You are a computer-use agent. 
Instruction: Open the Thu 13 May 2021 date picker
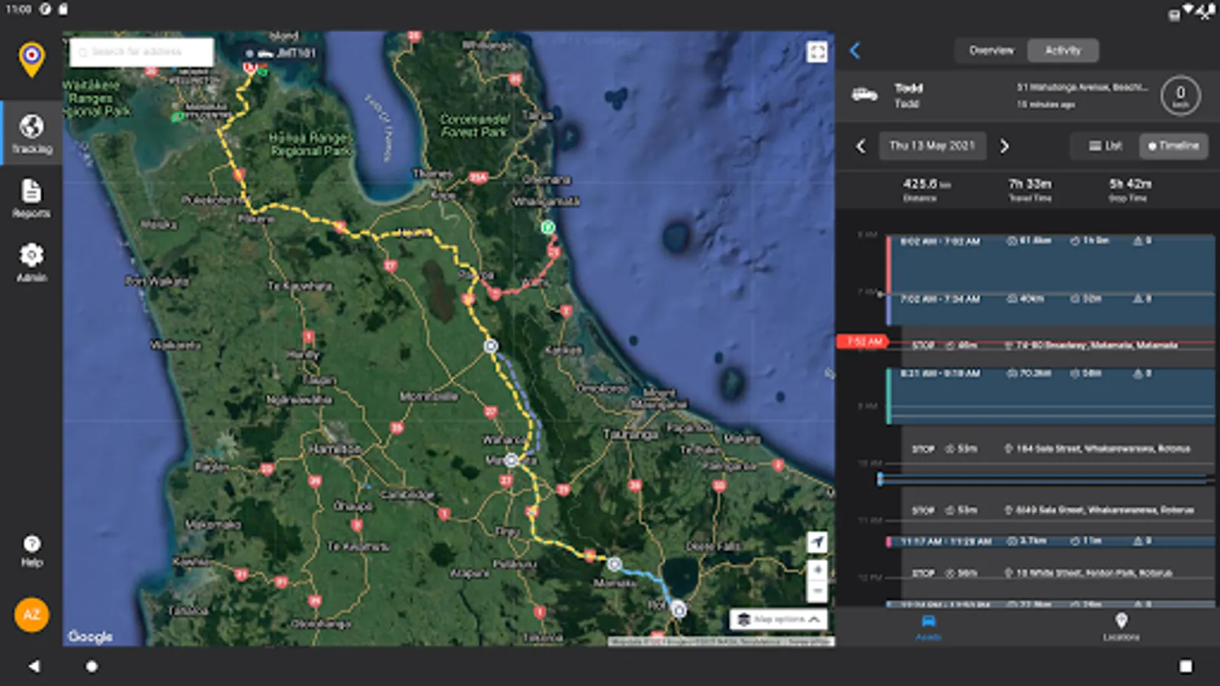coord(932,146)
